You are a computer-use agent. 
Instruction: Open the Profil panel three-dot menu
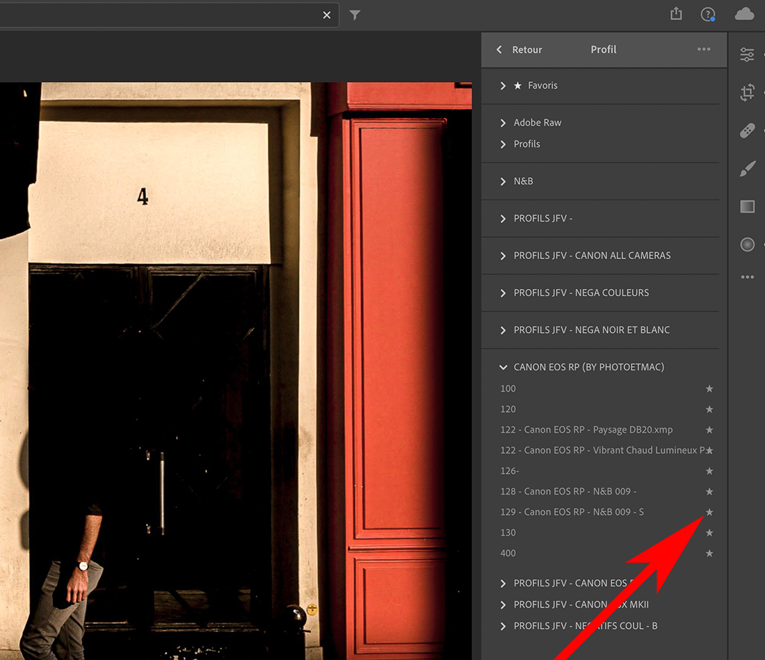pyautogui.click(x=704, y=49)
